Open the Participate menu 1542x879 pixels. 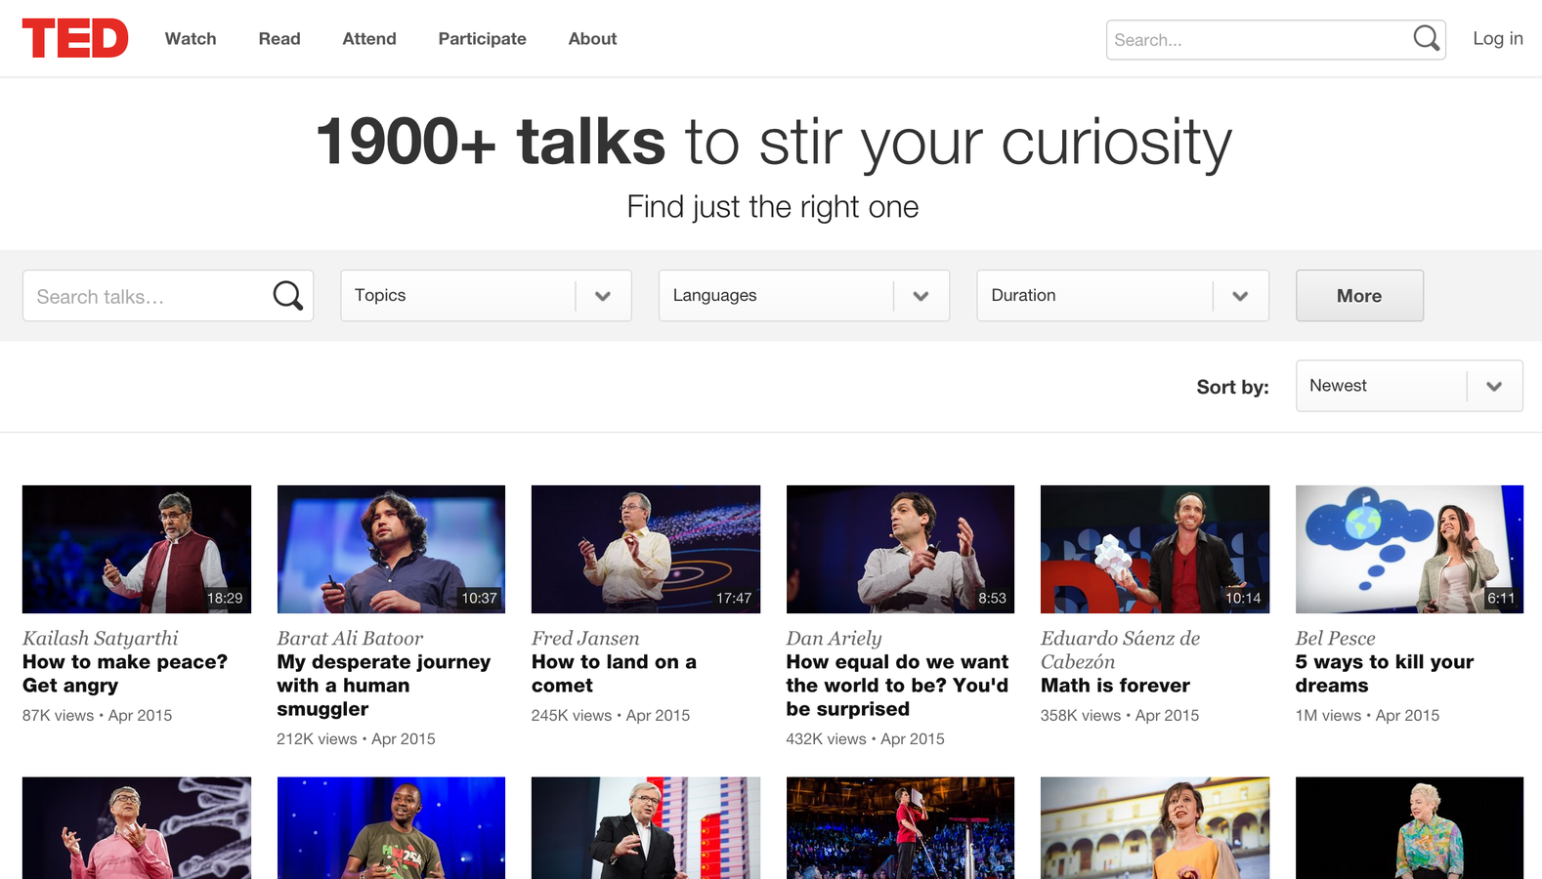pos(482,39)
